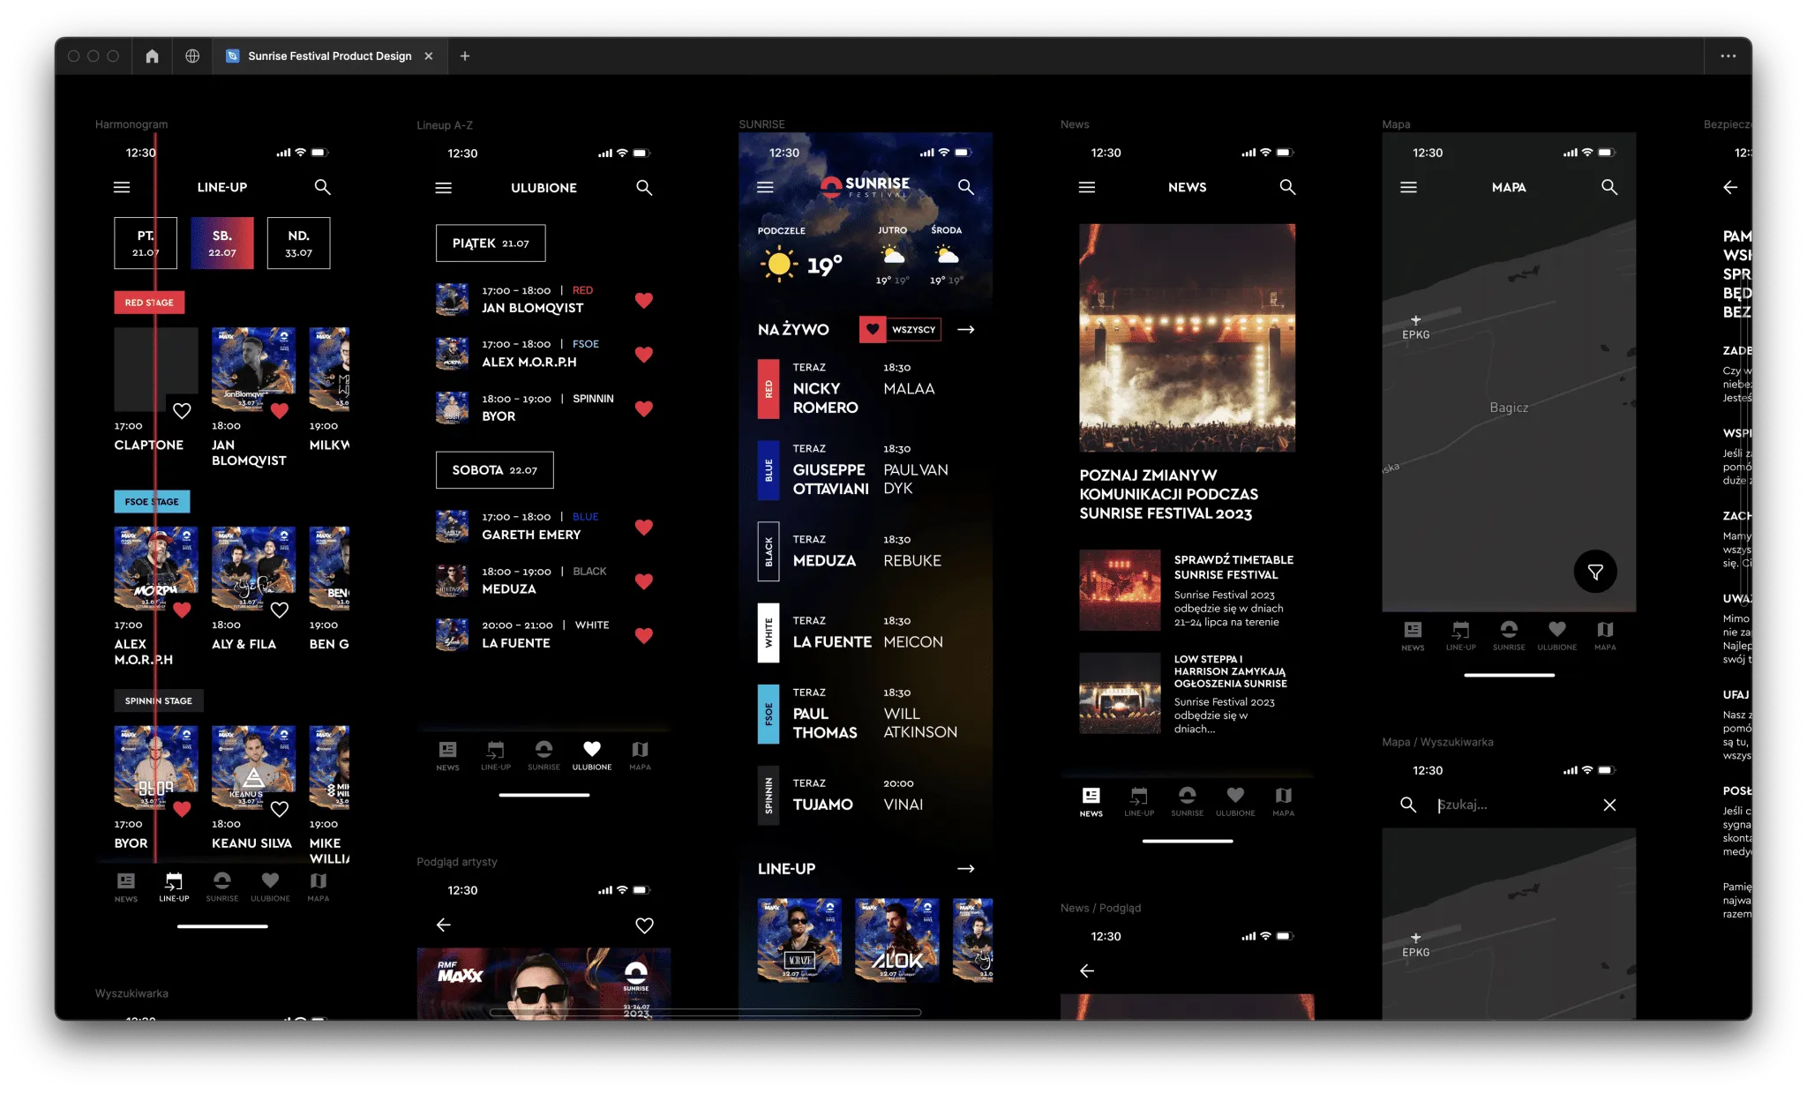Toggle the favorite heart on Claptone card
This screenshot has width=1807, height=1093.
182,411
